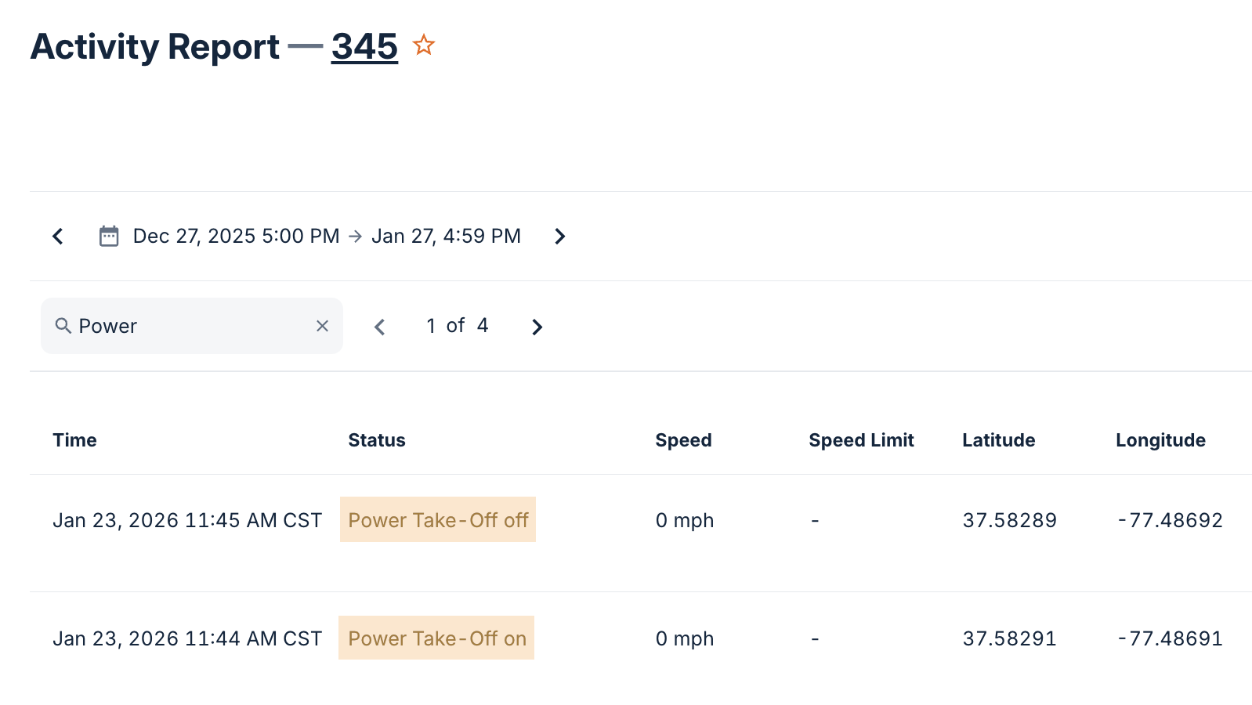Select the highlighted Power Take-Off off status
Screen dimensions: 1252x705
pyautogui.click(x=437, y=519)
